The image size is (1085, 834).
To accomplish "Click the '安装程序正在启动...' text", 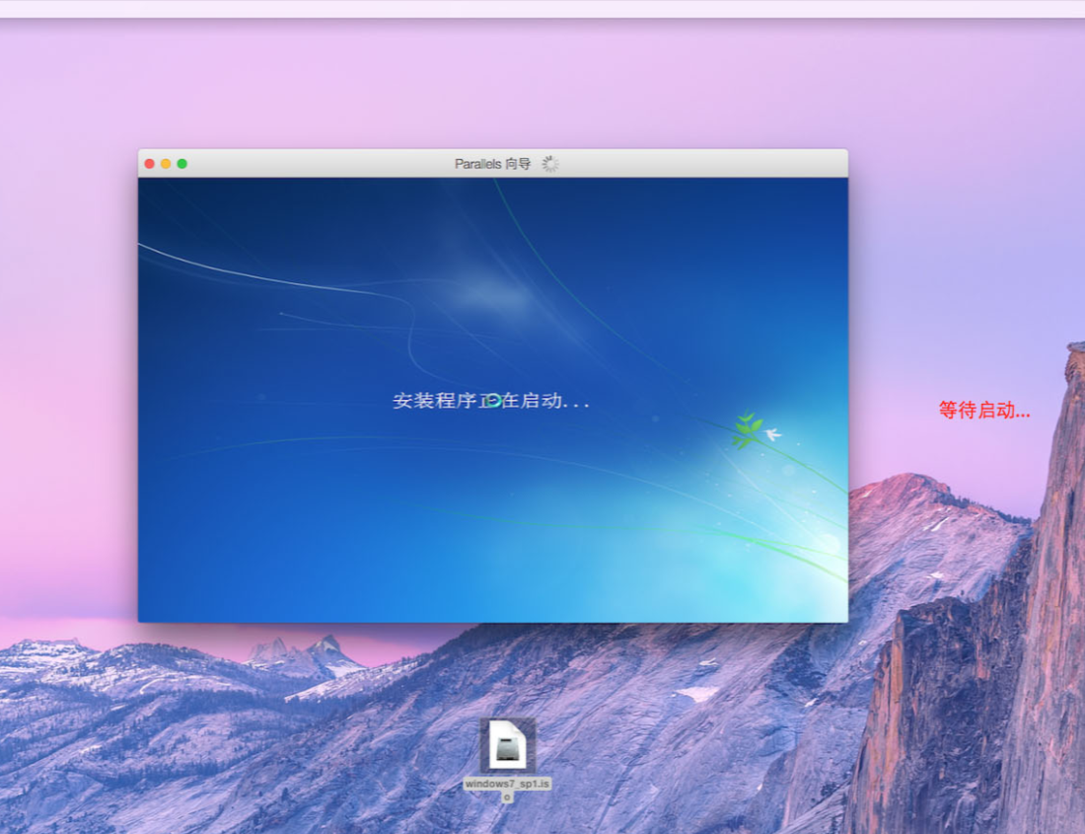I will pos(490,401).
